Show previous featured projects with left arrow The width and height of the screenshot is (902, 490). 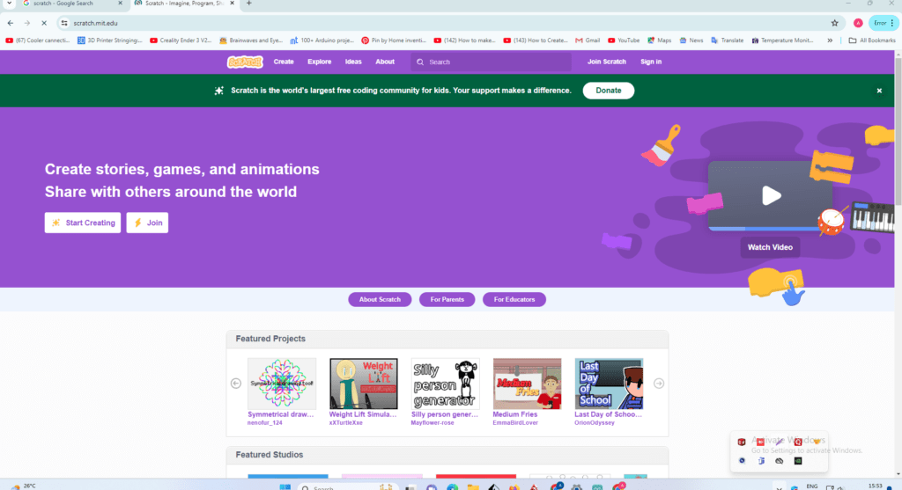[x=236, y=384]
